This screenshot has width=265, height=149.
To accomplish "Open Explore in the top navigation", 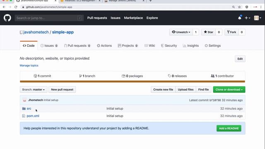I will (152, 18).
